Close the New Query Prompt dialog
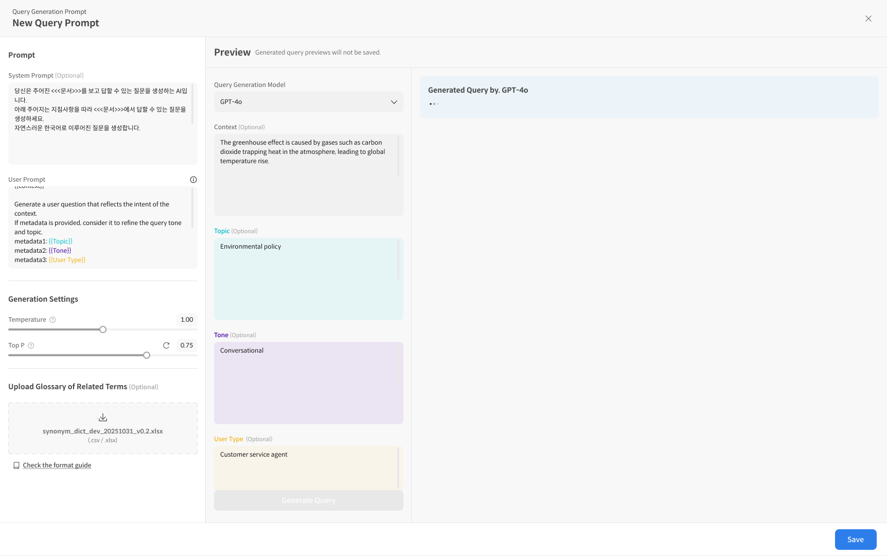 (868, 19)
